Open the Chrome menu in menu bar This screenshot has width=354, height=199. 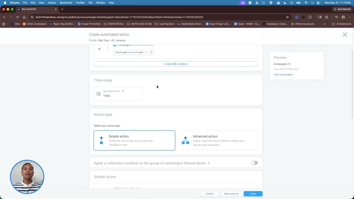15,2
